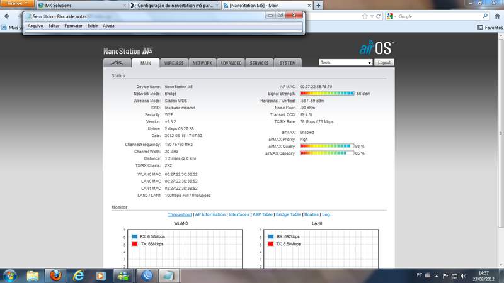
Task: Show hidden tray icons
Action: point(437,275)
